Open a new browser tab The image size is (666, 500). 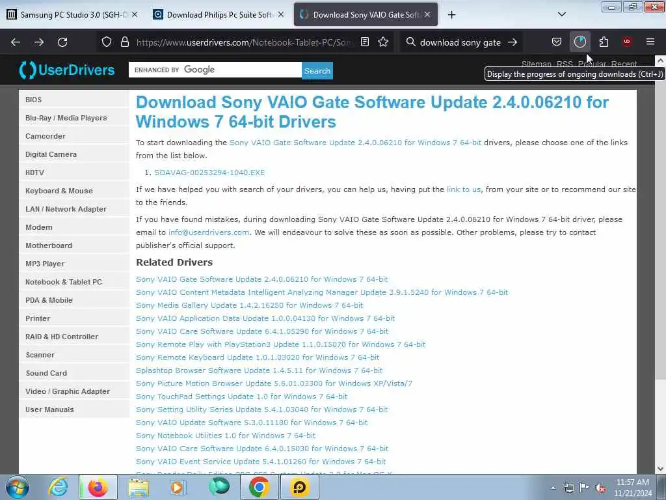451,15
